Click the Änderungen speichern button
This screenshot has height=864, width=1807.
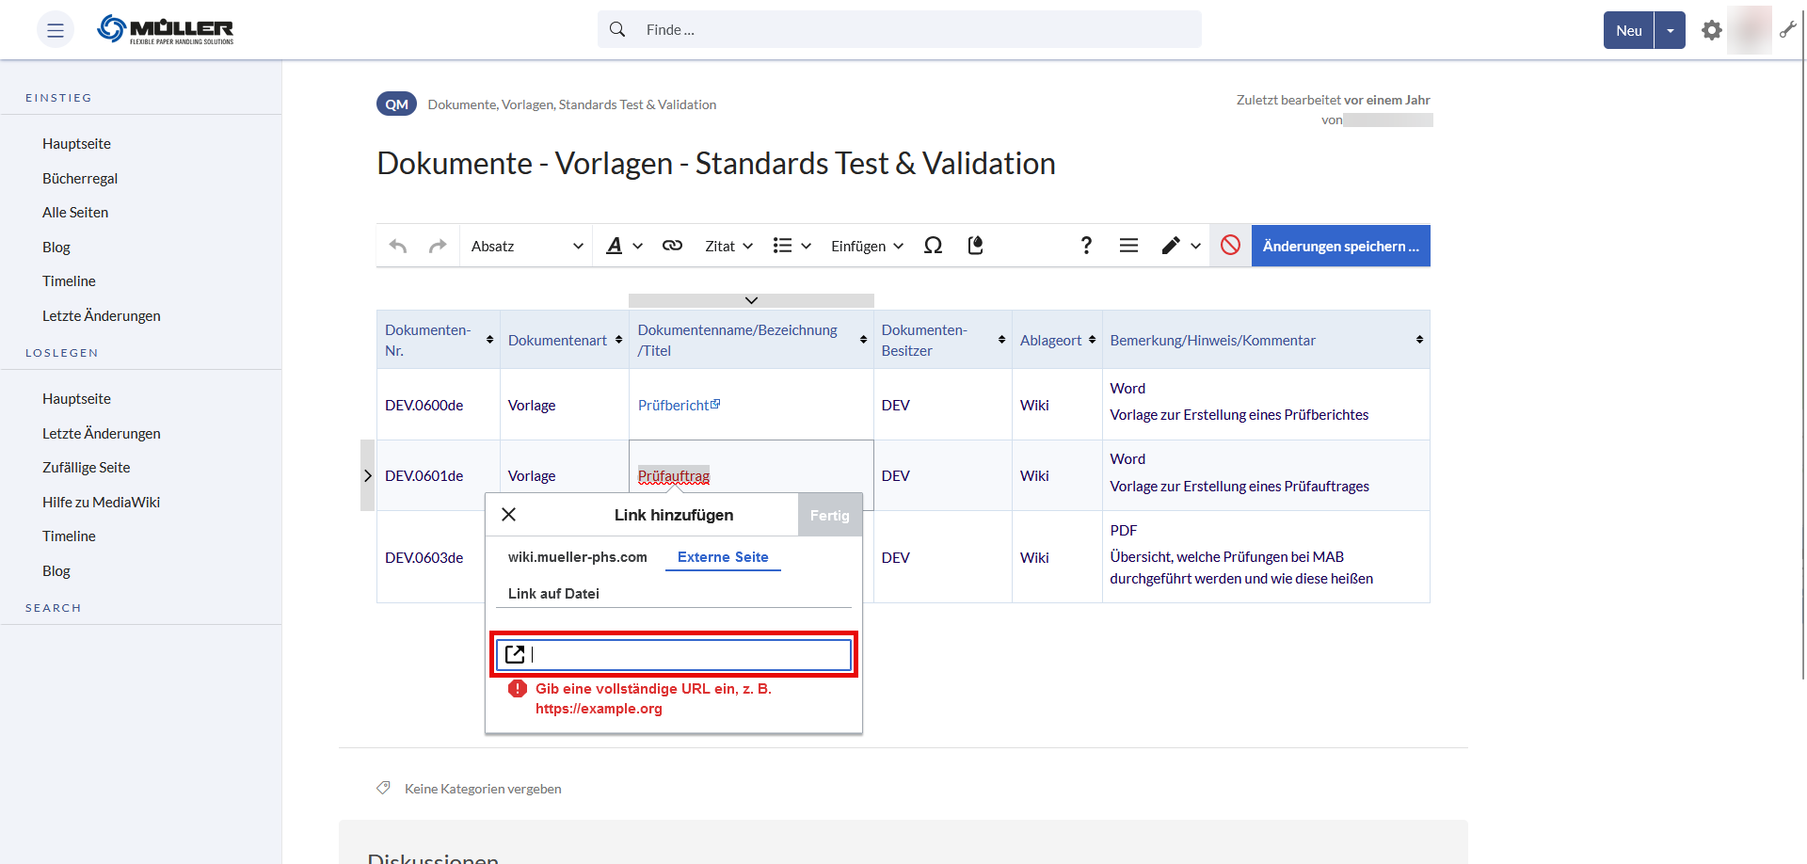coord(1340,246)
